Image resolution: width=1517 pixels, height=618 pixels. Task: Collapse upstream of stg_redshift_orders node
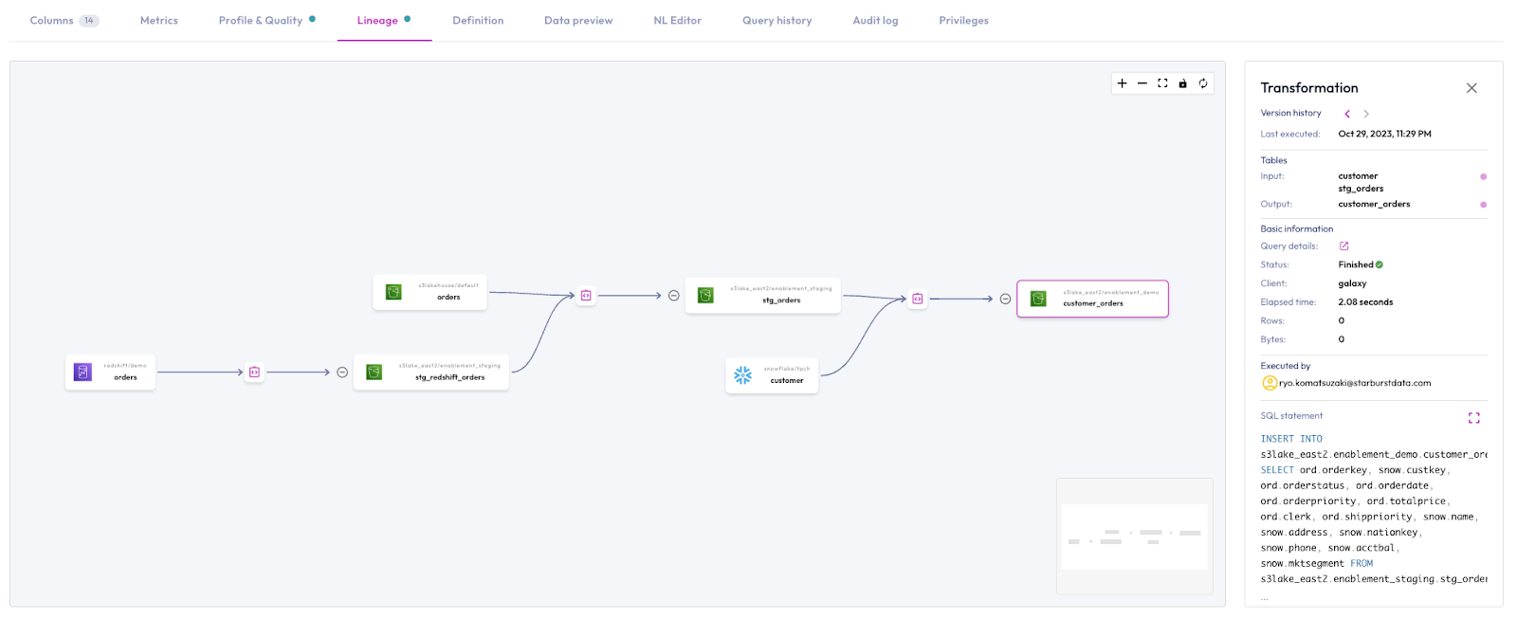342,373
